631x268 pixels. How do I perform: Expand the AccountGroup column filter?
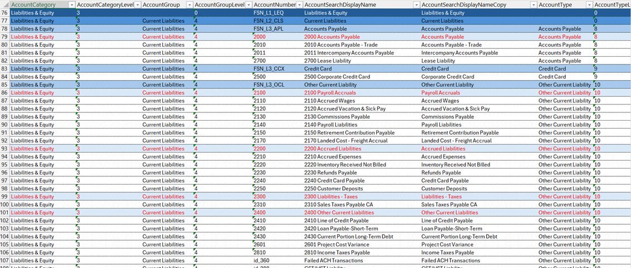[189, 4]
